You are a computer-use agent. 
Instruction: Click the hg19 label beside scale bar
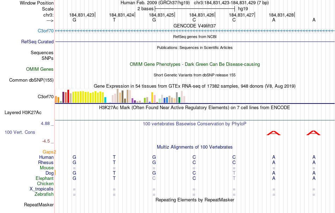pyautogui.click(x=243, y=9)
